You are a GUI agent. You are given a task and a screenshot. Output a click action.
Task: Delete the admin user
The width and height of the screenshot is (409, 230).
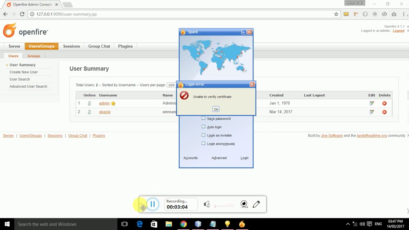click(x=384, y=103)
